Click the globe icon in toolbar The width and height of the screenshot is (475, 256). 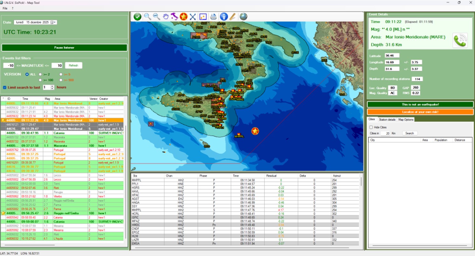pyautogui.click(x=243, y=17)
